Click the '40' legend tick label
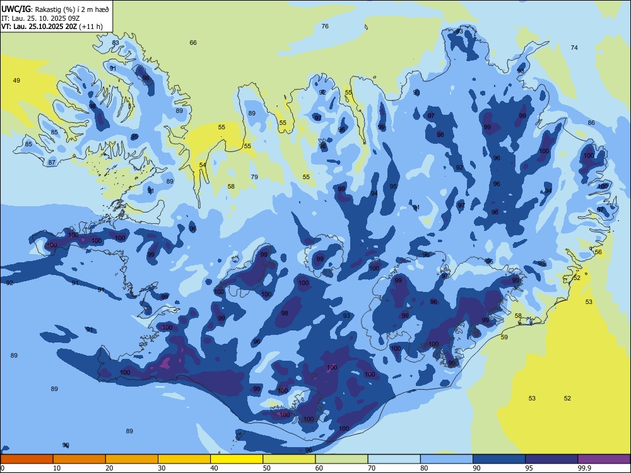631x473 pixels. (x=215, y=468)
